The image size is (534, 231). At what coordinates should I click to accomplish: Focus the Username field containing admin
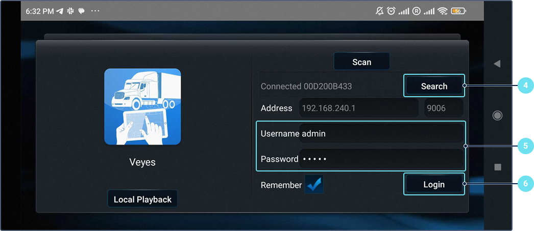[381, 133]
